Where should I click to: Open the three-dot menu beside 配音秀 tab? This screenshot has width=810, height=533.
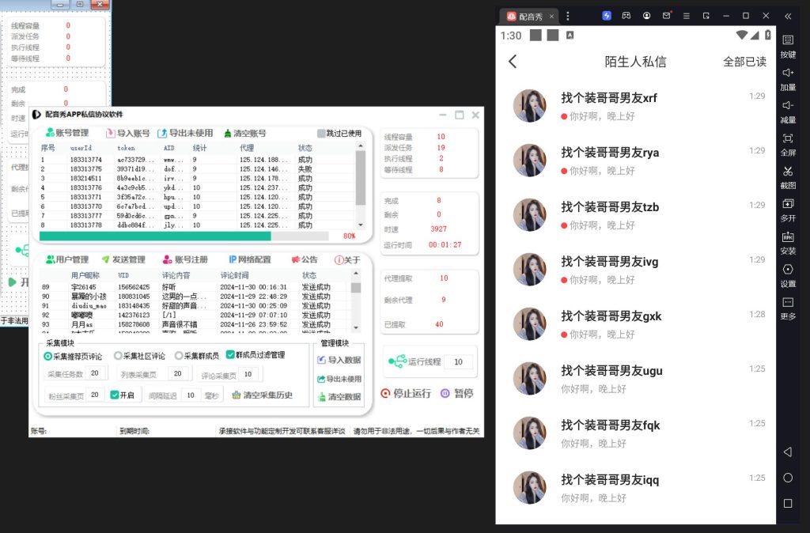[x=568, y=16]
